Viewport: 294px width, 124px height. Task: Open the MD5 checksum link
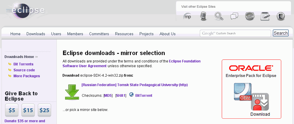pyautogui.click(x=108, y=95)
